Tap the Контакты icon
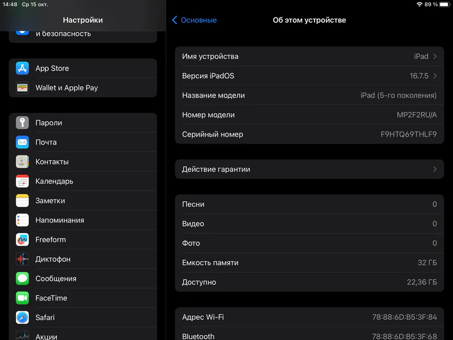This screenshot has width=453, height=340. (x=22, y=162)
